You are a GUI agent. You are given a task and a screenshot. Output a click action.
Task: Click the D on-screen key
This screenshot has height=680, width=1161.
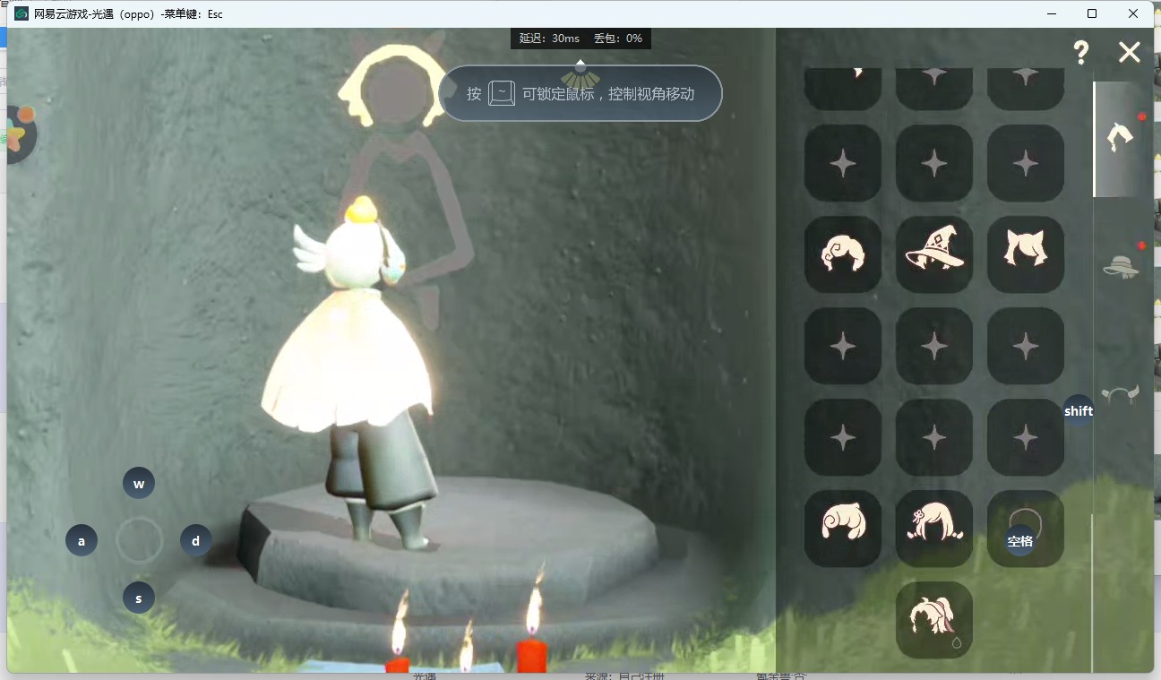(x=196, y=541)
